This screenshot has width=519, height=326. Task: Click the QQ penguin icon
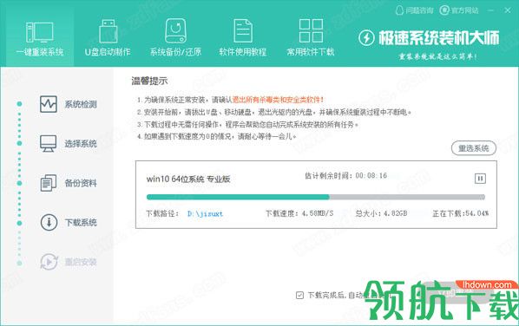pos(399,10)
